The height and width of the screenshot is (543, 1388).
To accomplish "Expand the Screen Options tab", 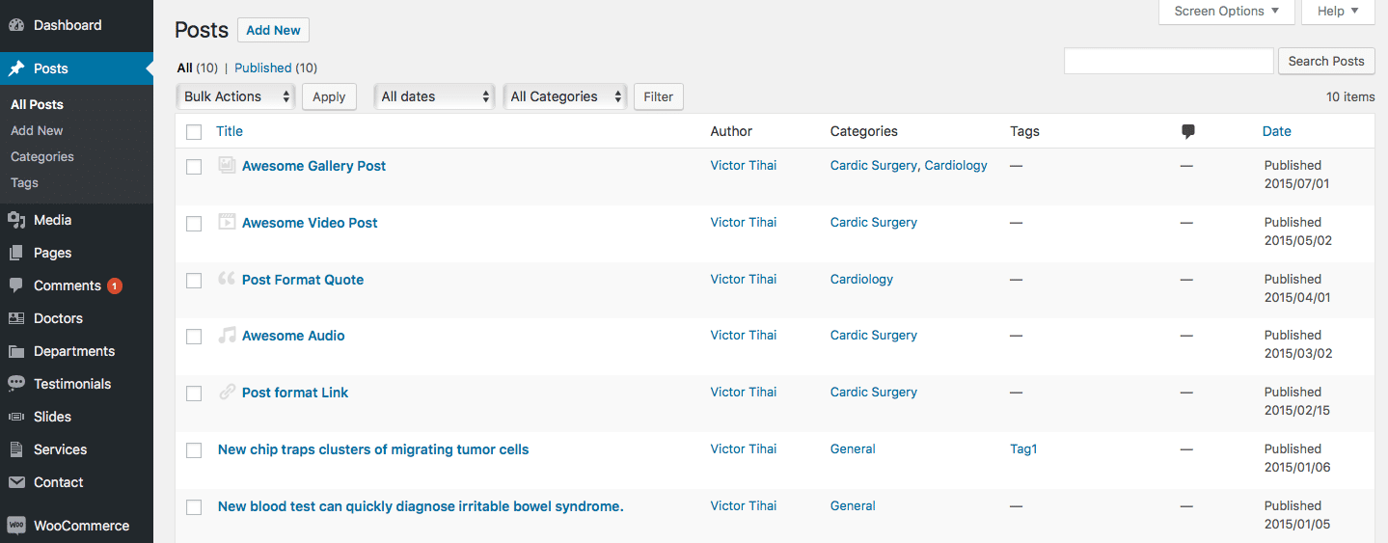I will 1226,12.
